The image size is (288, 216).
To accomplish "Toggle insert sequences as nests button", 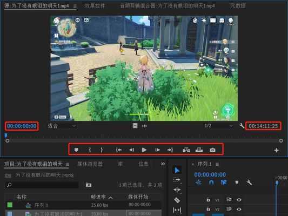I will pos(198,183).
